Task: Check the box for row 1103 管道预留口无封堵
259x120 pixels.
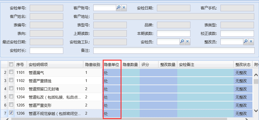Action: (x=11, y=89)
